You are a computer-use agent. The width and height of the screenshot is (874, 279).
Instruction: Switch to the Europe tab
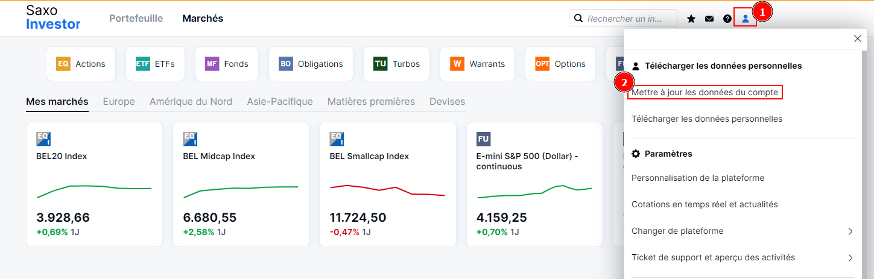coord(119,101)
